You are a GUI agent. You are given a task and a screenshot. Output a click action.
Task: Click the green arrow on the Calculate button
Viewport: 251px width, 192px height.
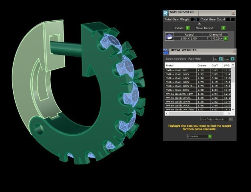click(210, 136)
